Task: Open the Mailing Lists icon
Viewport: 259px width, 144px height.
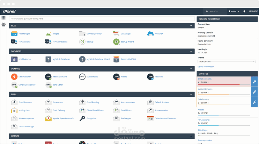Action: [x=14, y=110]
